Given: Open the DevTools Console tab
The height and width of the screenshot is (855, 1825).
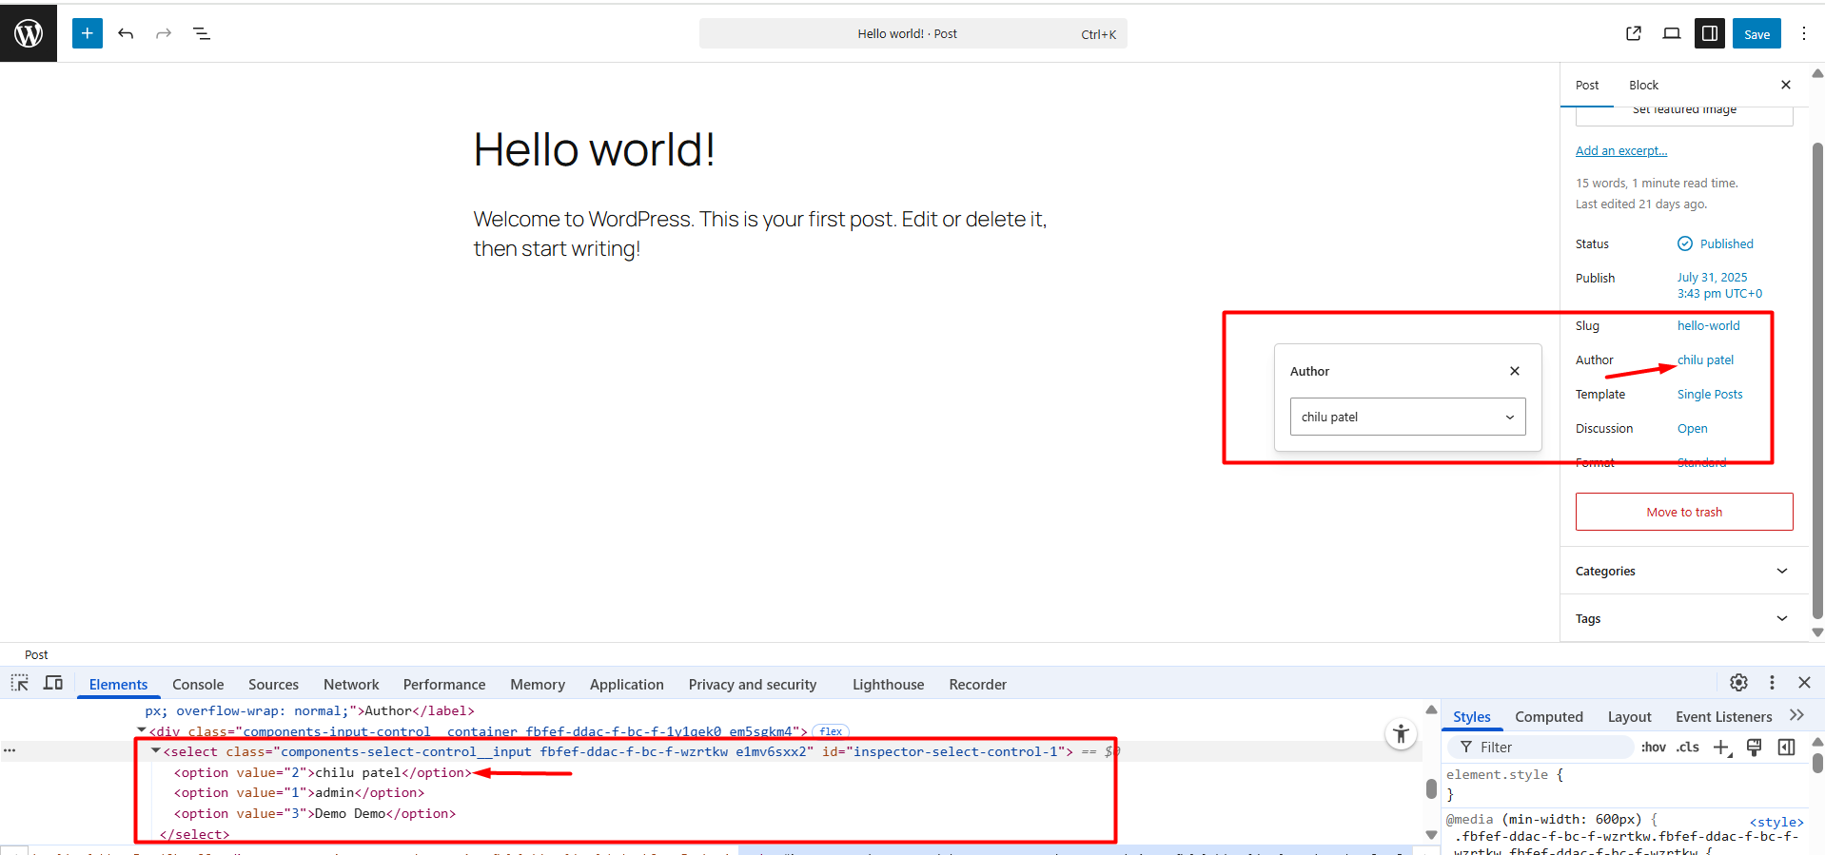Looking at the screenshot, I should pos(198,685).
